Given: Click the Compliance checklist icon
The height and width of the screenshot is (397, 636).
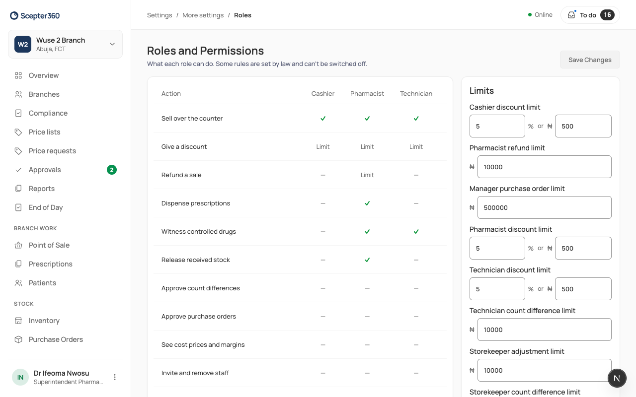Looking at the screenshot, I should (x=18, y=113).
